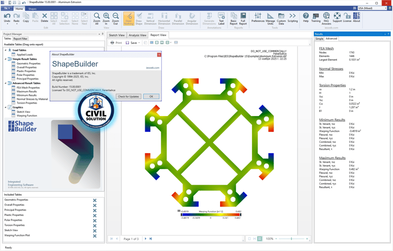Screen dimensions: 393x251
Task: Switch to the Sketch View tab
Action: (x=116, y=35)
